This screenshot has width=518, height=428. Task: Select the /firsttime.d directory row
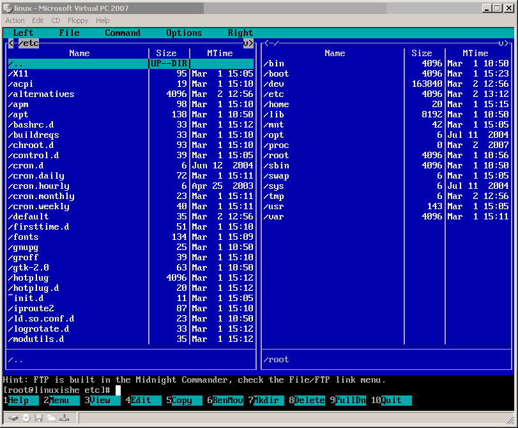(131, 226)
